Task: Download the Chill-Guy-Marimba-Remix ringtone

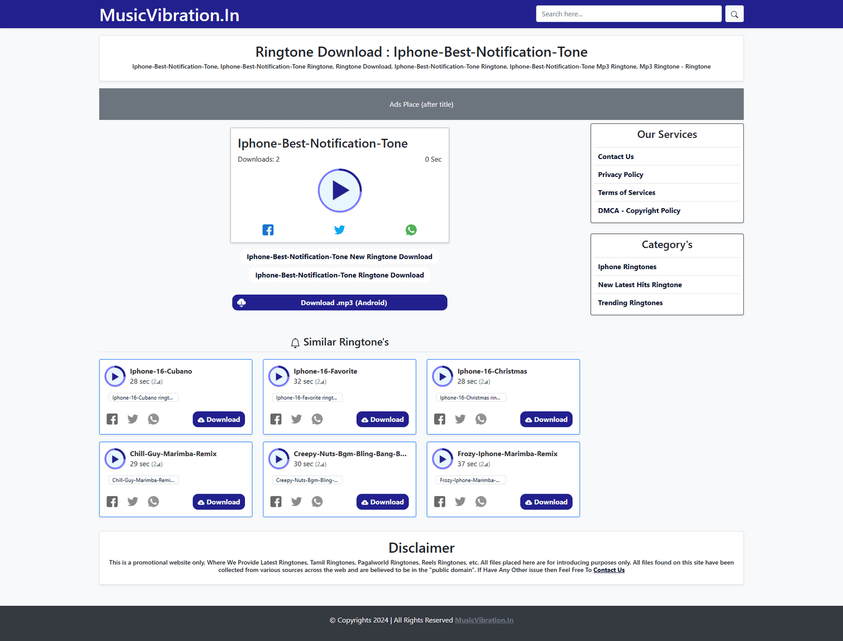Action: pyautogui.click(x=219, y=502)
